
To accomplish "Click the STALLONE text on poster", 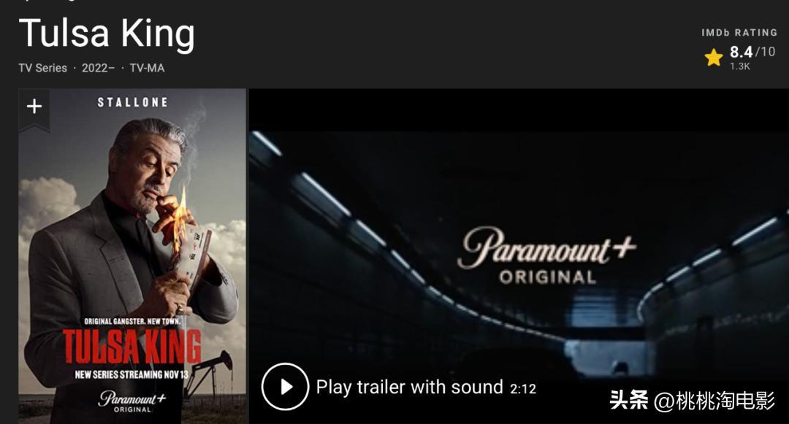I will [133, 102].
